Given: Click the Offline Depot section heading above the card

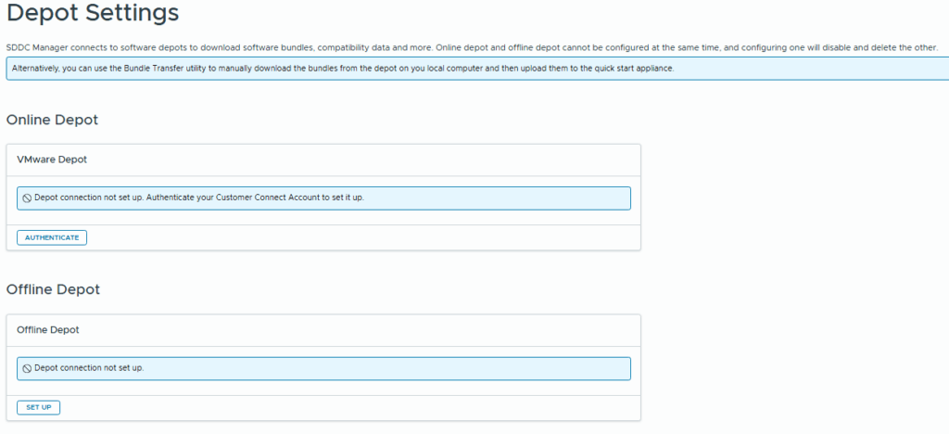Looking at the screenshot, I should tap(53, 289).
